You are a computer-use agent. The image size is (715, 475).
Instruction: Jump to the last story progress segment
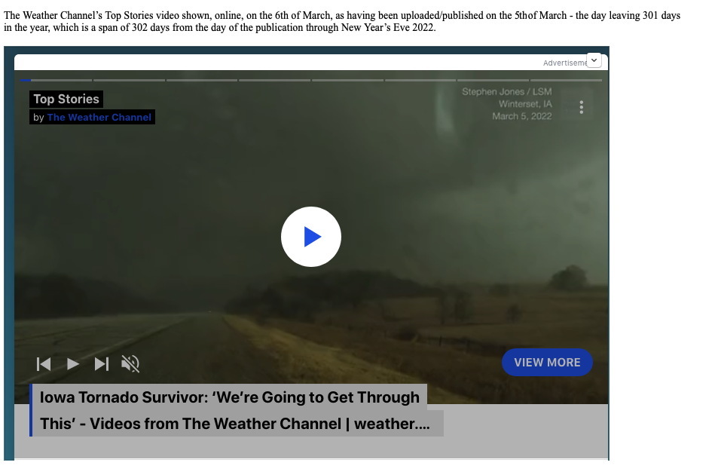pyautogui.click(x=566, y=80)
